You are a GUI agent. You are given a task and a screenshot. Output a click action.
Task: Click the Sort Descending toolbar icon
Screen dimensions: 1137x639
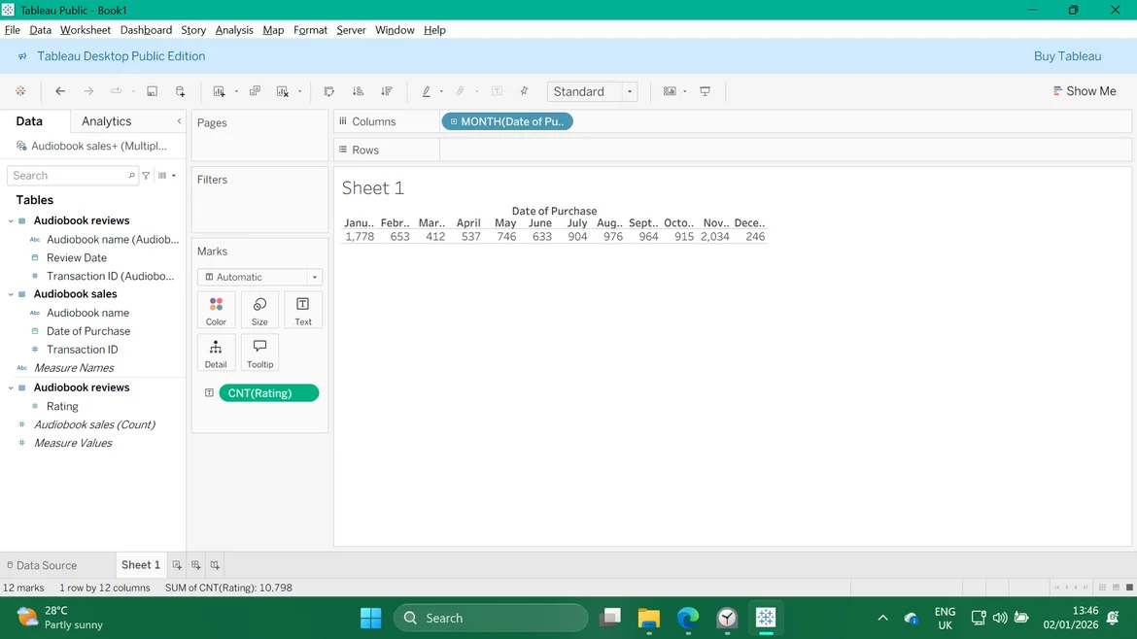coord(386,91)
